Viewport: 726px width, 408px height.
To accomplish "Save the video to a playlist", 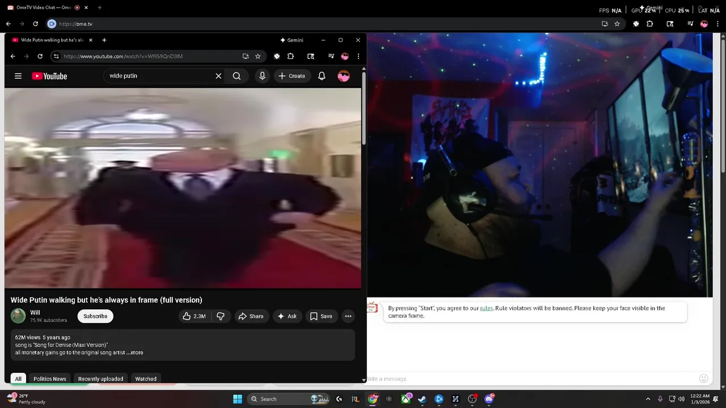I will 321,316.
